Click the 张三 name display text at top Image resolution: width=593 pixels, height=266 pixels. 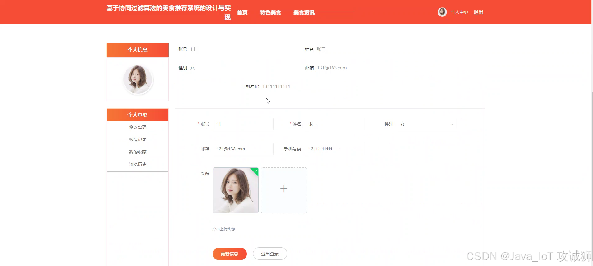pyautogui.click(x=321, y=49)
